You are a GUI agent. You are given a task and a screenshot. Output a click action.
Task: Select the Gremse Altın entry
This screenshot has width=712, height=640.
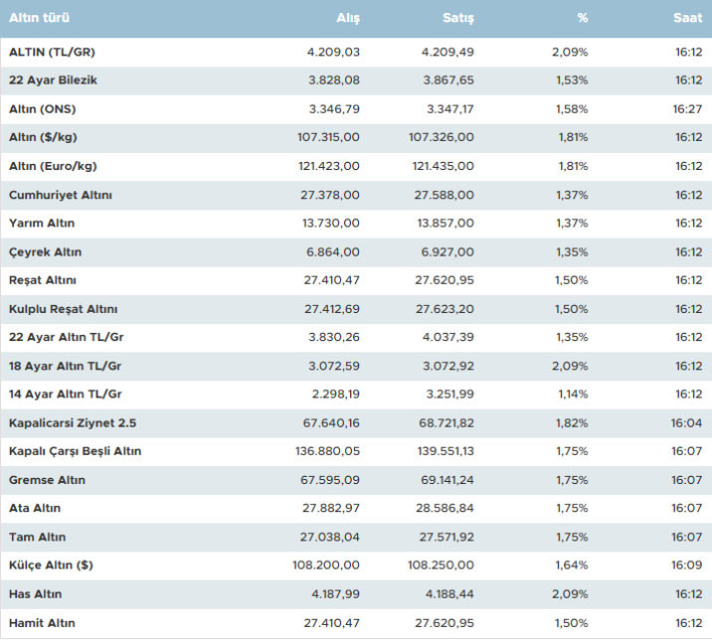[47, 480]
